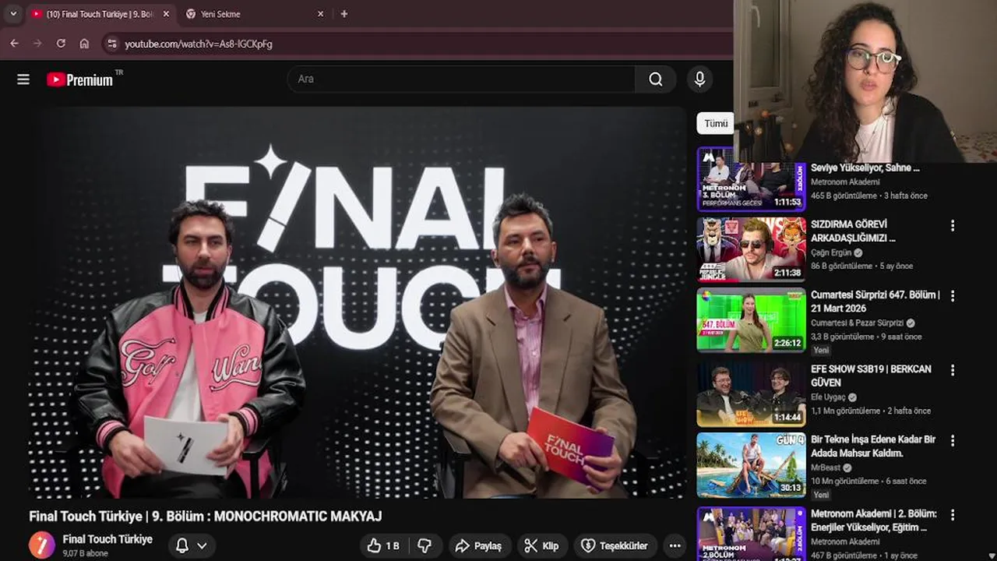
Task: Open Final Touch Türkiye channel avatar
Action: 42,545
